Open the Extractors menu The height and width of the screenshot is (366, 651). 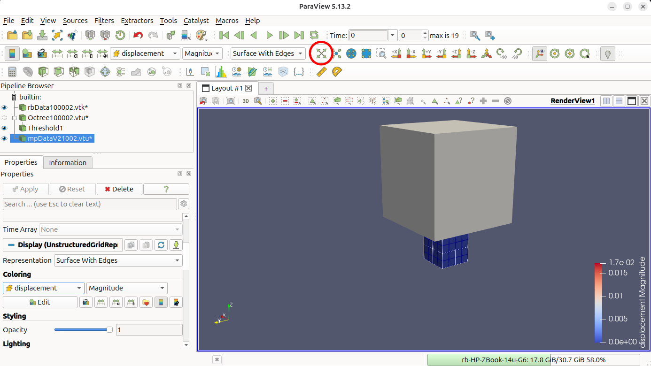pos(137,21)
